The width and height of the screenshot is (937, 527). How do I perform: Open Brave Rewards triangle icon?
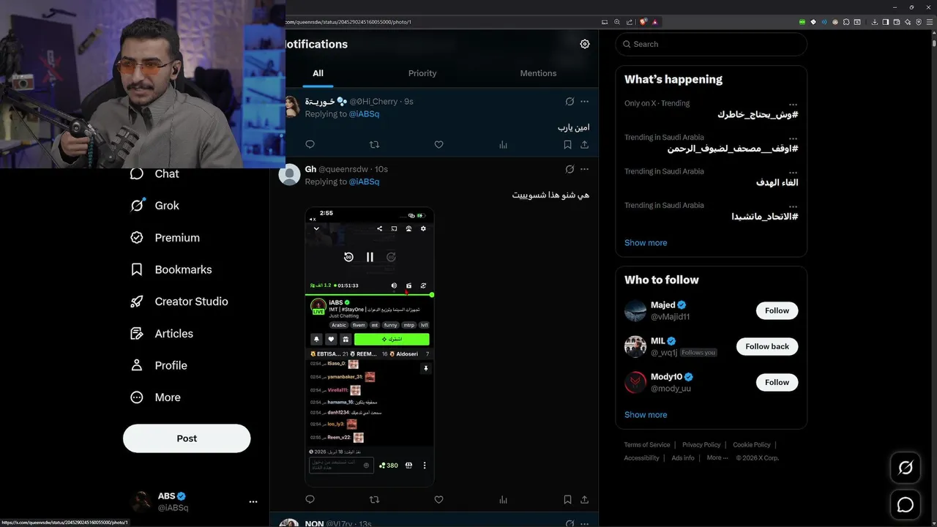coord(654,22)
